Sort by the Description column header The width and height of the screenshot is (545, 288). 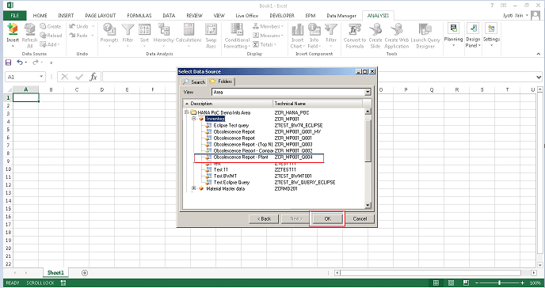(x=228, y=104)
